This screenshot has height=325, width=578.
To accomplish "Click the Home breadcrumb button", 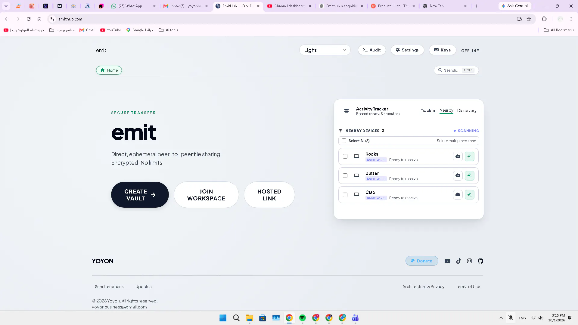I will click(109, 70).
